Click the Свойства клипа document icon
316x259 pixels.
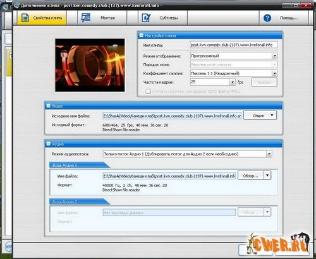click(x=25, y=18)
